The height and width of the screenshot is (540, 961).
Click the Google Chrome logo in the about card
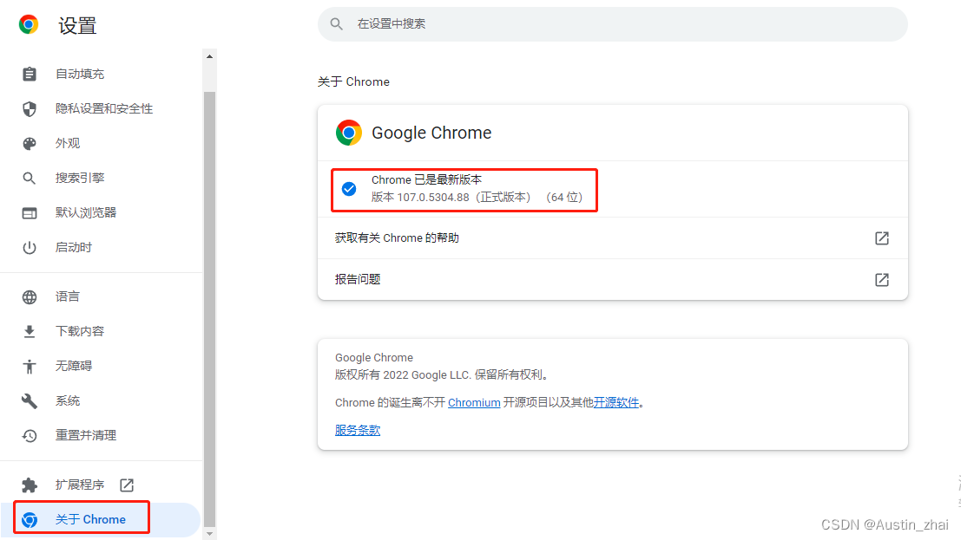pyautogui.click(x=349, y=133)
